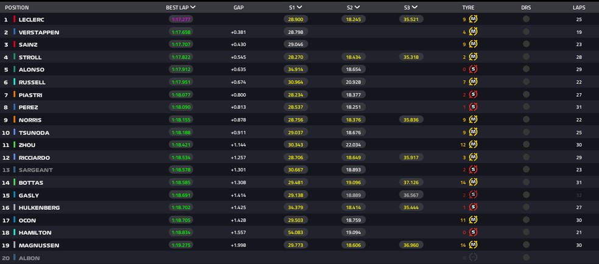Click Magnussen's DRS indicator dot
This screenshot has height=264, width=599.
526,245
